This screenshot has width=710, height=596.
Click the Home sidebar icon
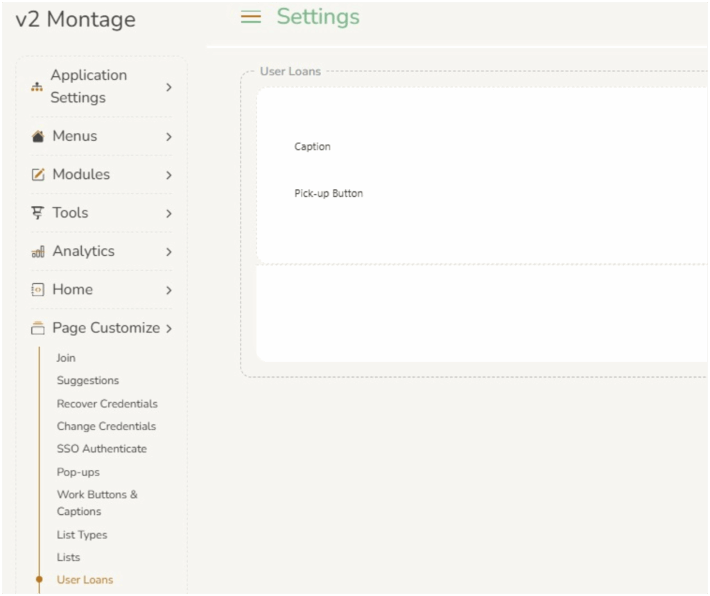point(38,290)
